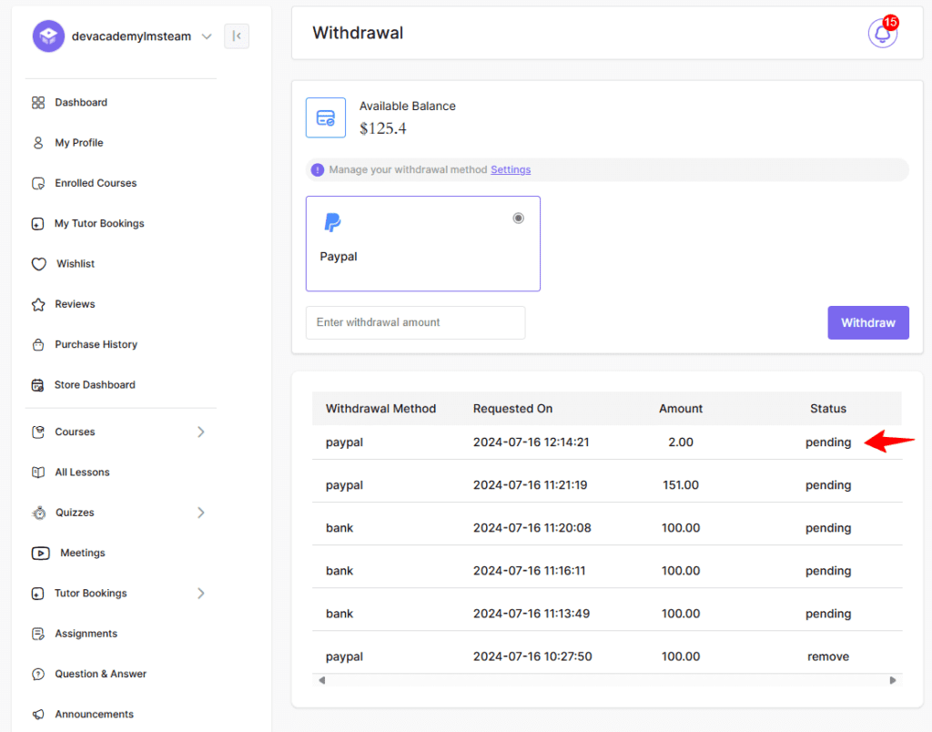932x732 pixels.
Task: Expand the Courses submenu chevron
Action: [x=201, y=432]
